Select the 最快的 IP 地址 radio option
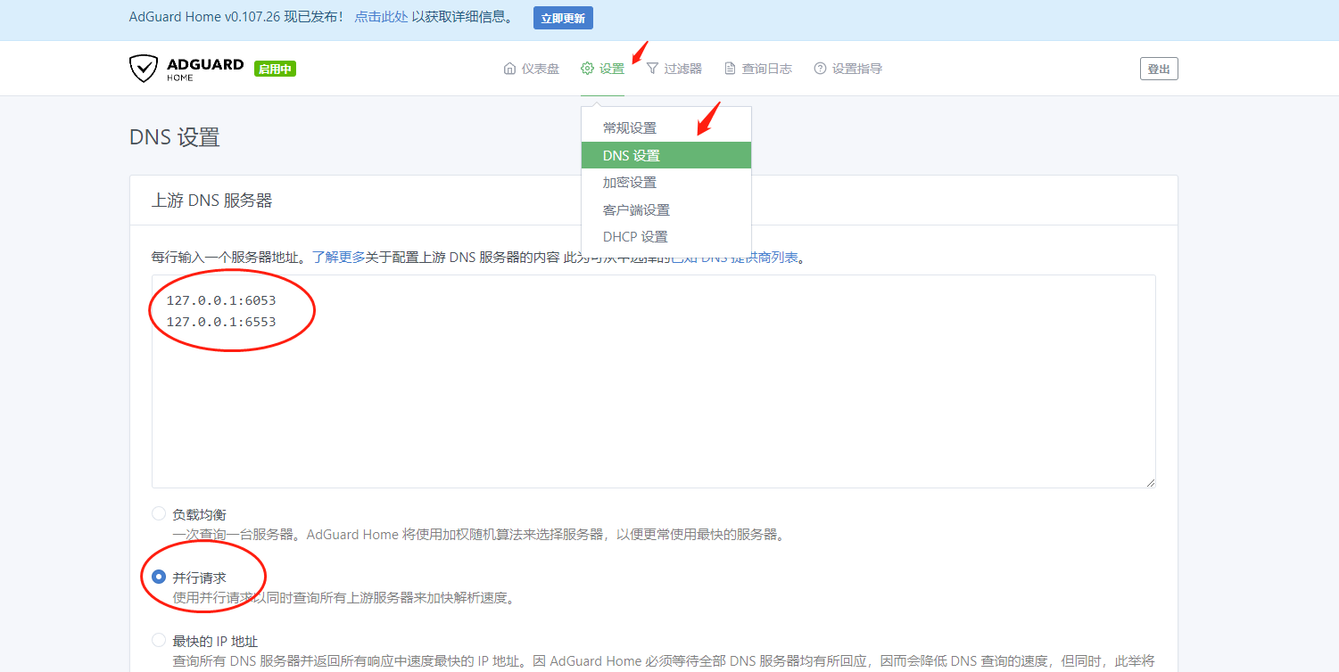 click(x=159, y=640)
